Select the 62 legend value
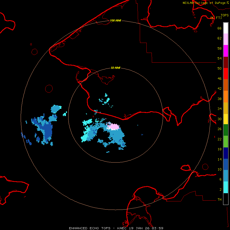 click(220, 38)
